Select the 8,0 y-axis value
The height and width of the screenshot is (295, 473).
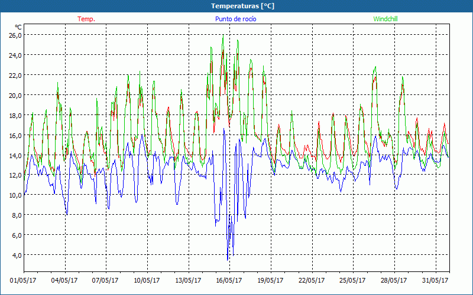click(x=17, y=215)
